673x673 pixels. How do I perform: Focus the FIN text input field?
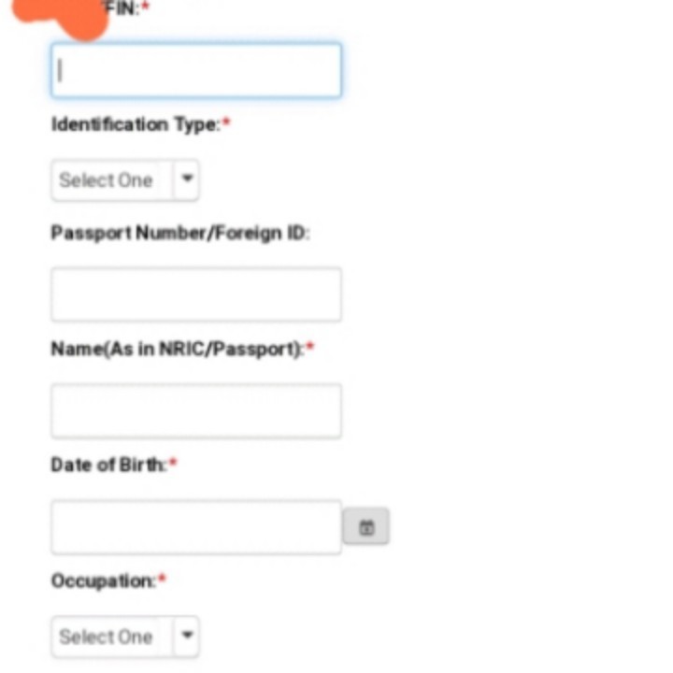[196, 70]
